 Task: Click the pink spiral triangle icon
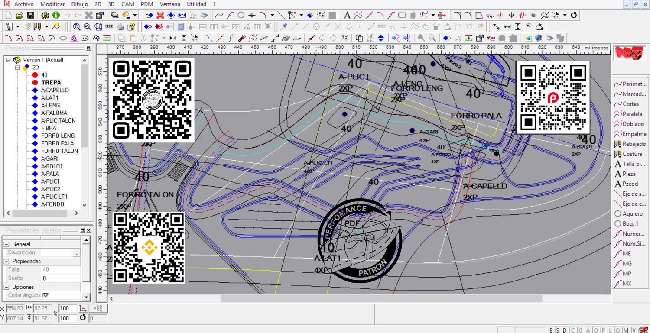tap(74, 38)
